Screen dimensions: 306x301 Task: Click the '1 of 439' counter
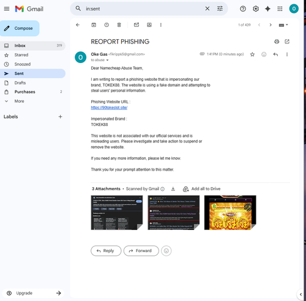click(244, 25)
